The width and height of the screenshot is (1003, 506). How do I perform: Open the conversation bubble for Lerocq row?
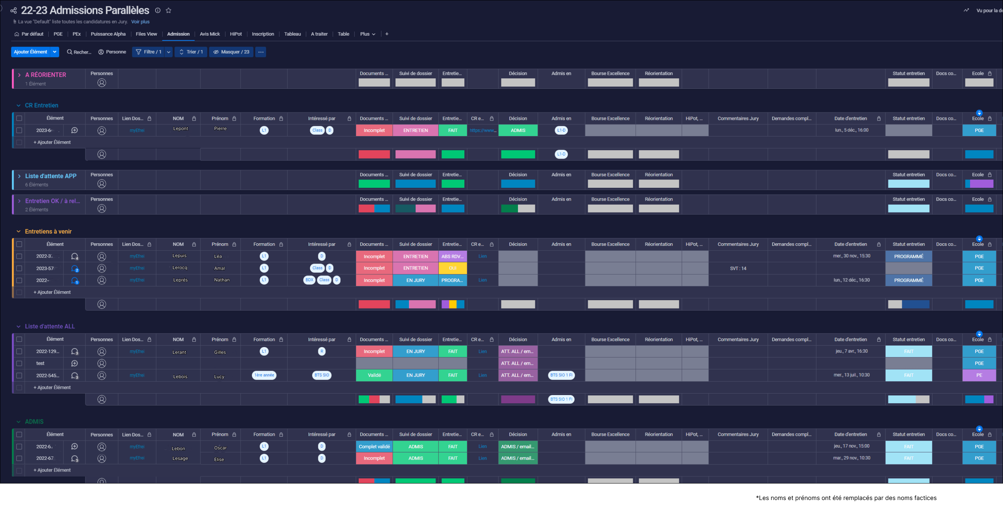tap(75, 269)
